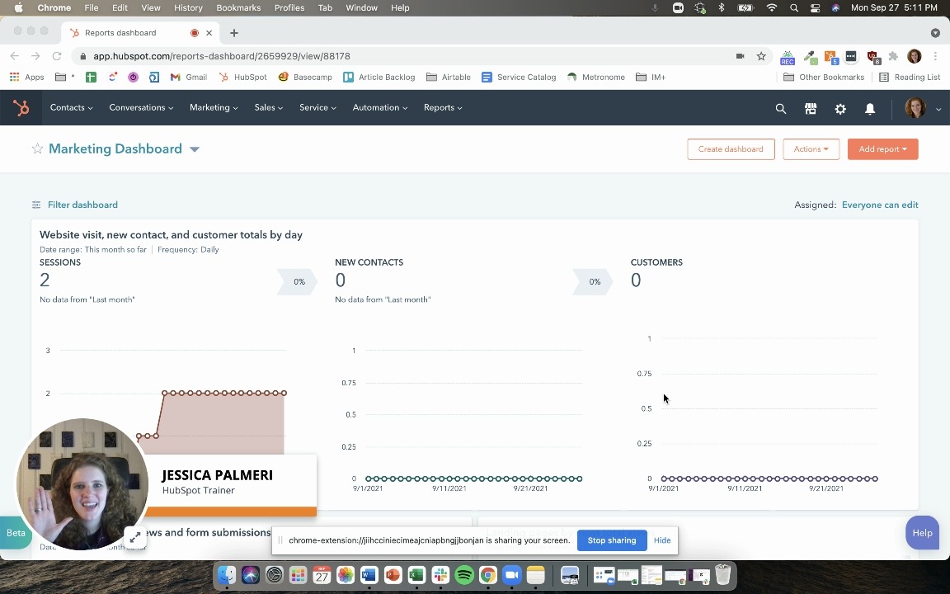The image size is (950, 594).
Task: Open the notifications bell
Action: tap(869, 109)
